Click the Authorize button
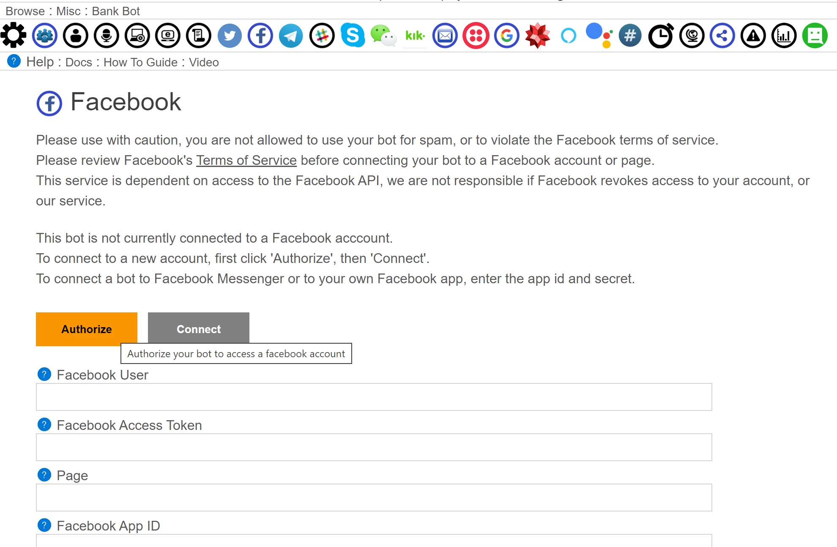Viewport: 837px width, 547px height. point(87,329)
